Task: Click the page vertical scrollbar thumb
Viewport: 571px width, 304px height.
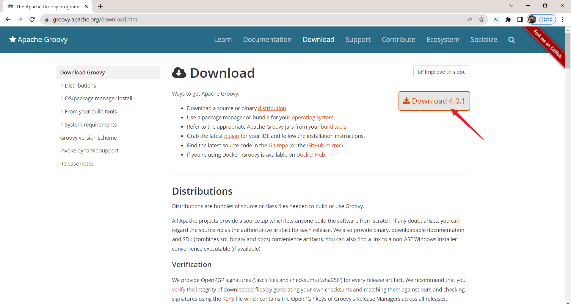Action: 568,51
